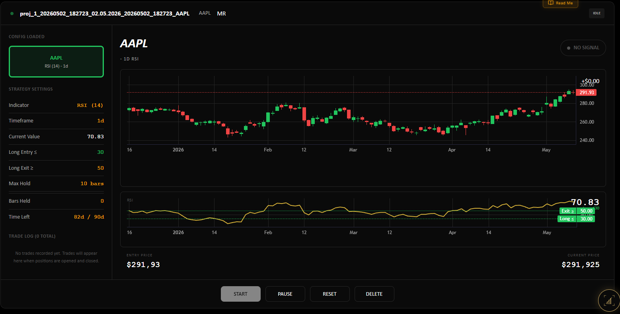
Task: Click the Long Exit threshold value 50
Action: pos(100,168)
